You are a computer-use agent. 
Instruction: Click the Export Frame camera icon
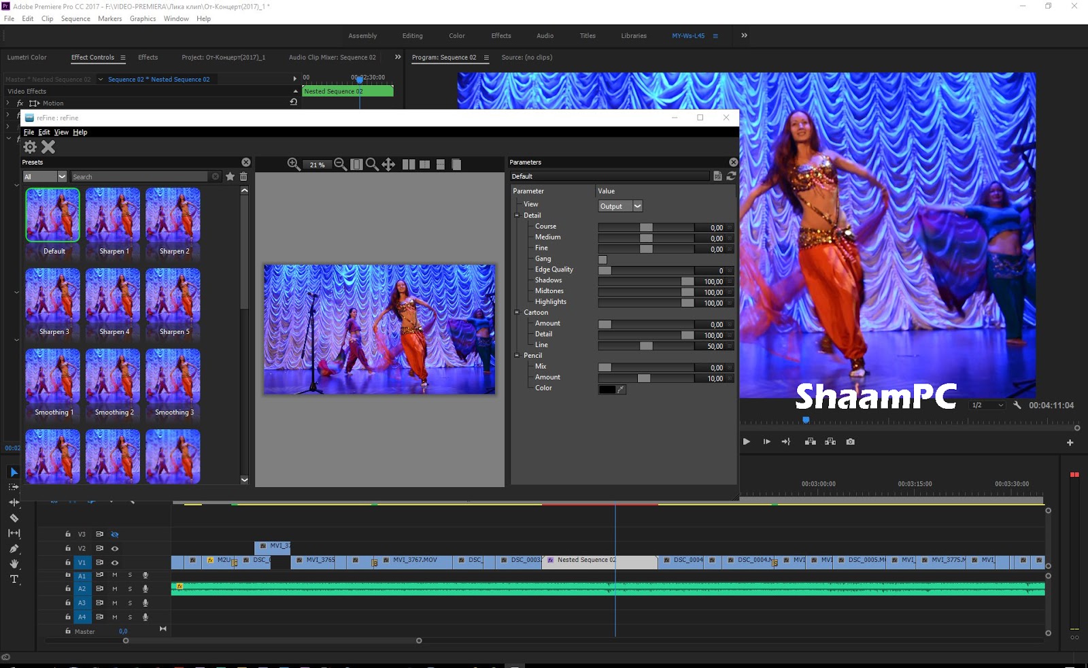pyautogui.click(x=850, y=442)
